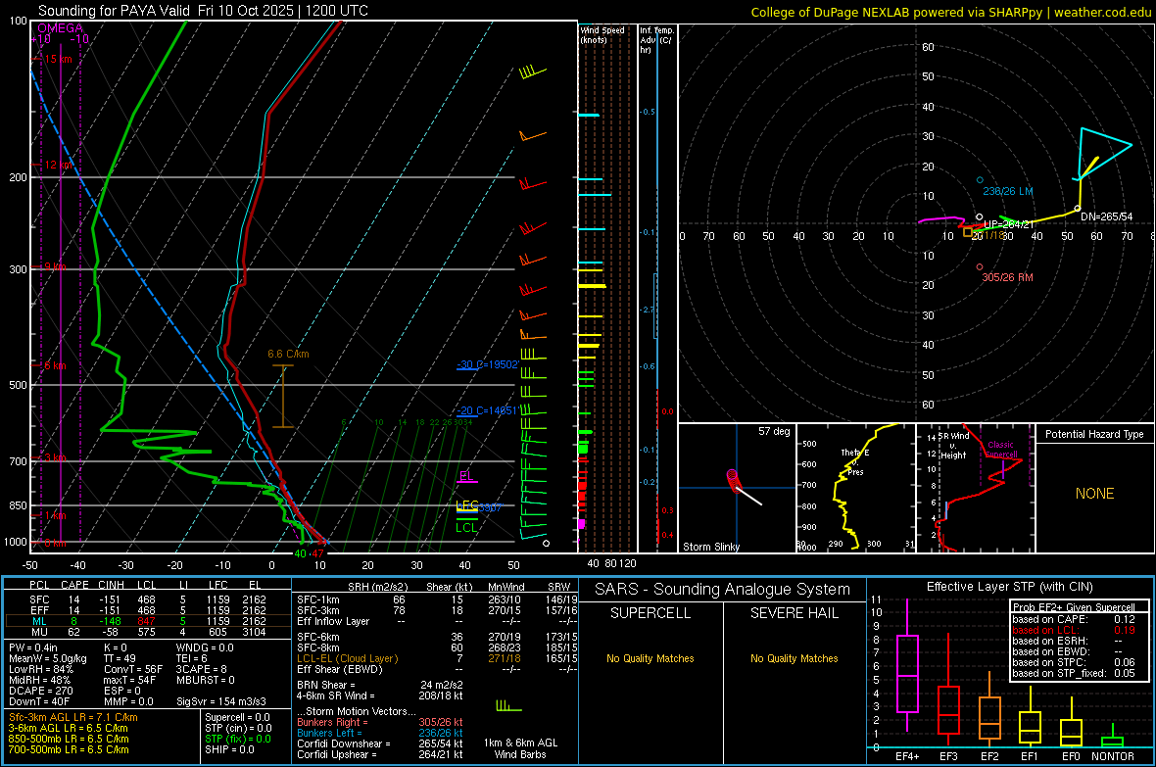Select the SFC parcel row

[148, 599]
